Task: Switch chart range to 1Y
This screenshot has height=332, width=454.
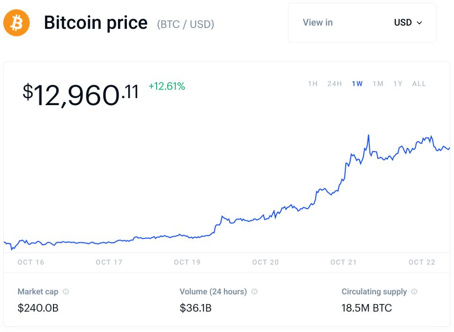Action: point(398,84)
